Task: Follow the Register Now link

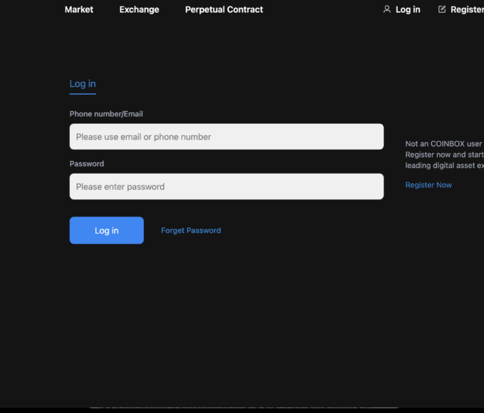Action: tap(428, 185)
